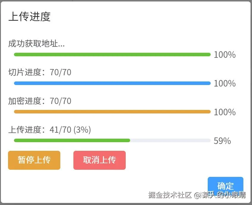
Task: Click the 掘金技术社区 watermark text
Action: coord(170,195)
